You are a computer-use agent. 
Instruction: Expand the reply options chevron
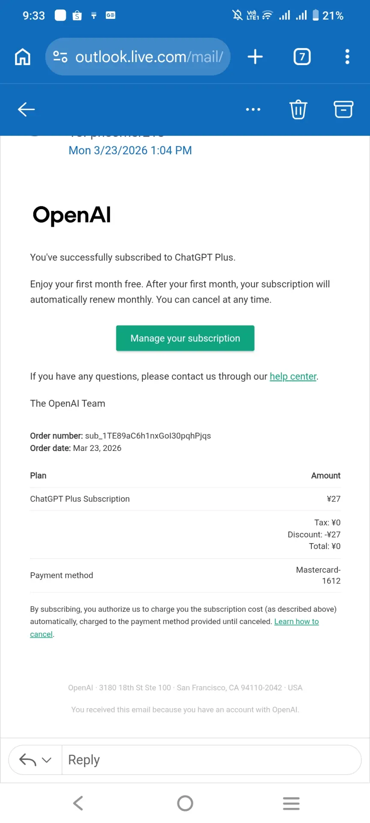point(47,760)
